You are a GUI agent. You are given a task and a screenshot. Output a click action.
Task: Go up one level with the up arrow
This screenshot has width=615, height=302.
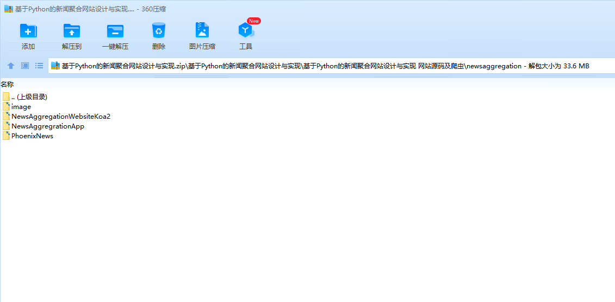click(11, 66)
